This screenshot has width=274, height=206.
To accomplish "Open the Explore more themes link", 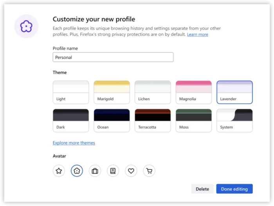I will click(x=74, y=143).
